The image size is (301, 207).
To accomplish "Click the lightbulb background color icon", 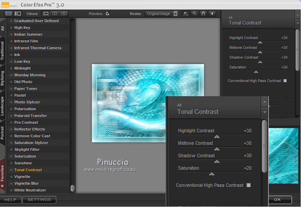I will click(x=212, y=14).
